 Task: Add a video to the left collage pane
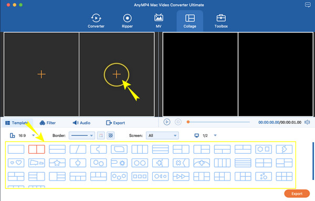(41, 75)
